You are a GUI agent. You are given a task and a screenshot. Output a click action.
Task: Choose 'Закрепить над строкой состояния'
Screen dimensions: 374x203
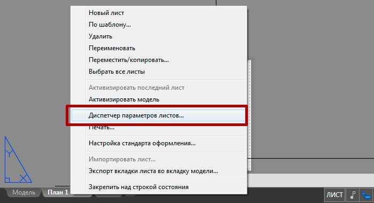click(x=159, y=187)
